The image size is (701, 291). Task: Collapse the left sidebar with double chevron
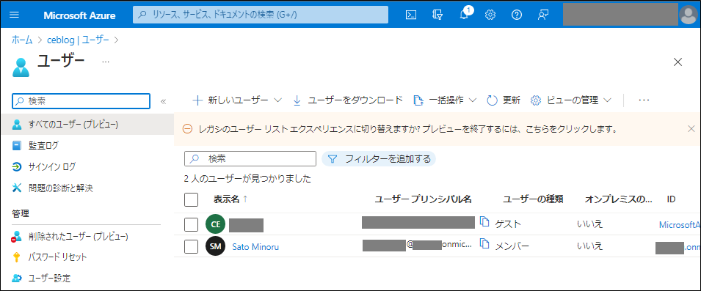(163, 101)
